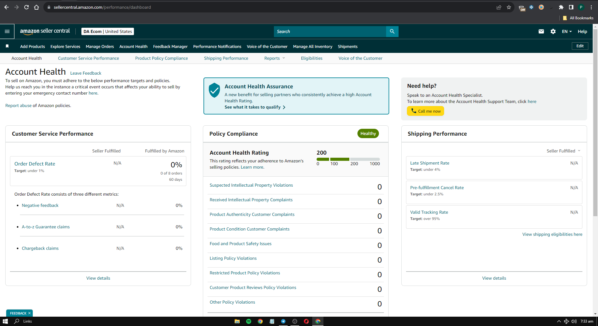Open Voice of the Customer sub-tab
Screen dimensions: 598x326
[x=361, y=58]
